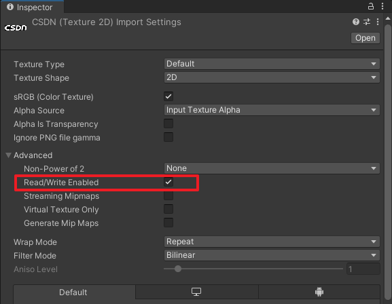Image resolution: width=392 pixels, height=304 pixels.
Task: Open import settings three-dot context menu
Action: coord(378,22)
